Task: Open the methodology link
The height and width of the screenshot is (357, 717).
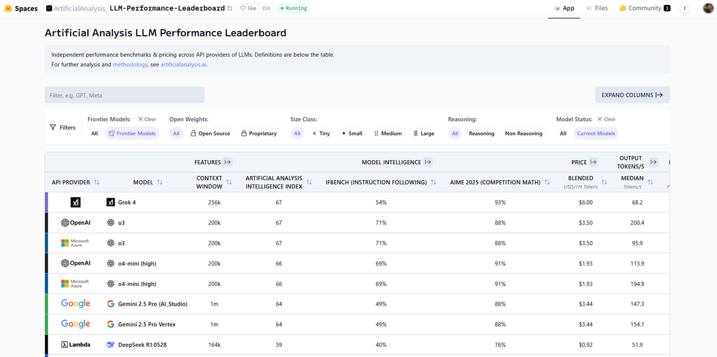Action: (130, 64)
